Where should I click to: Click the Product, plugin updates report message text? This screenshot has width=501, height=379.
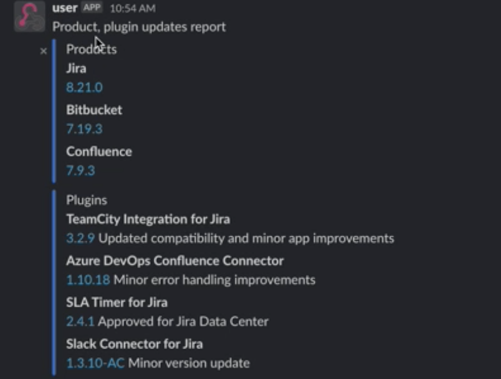(139, 27)
